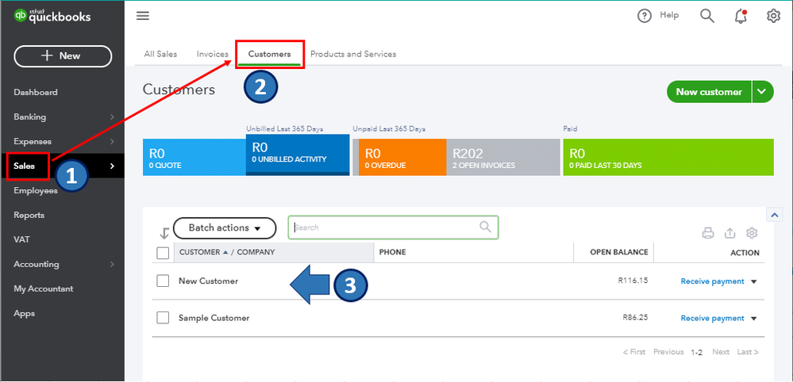The width and height of the screenshot is (793, 382).
Task: Click the export list icon
Action: (x=729, y=233)
